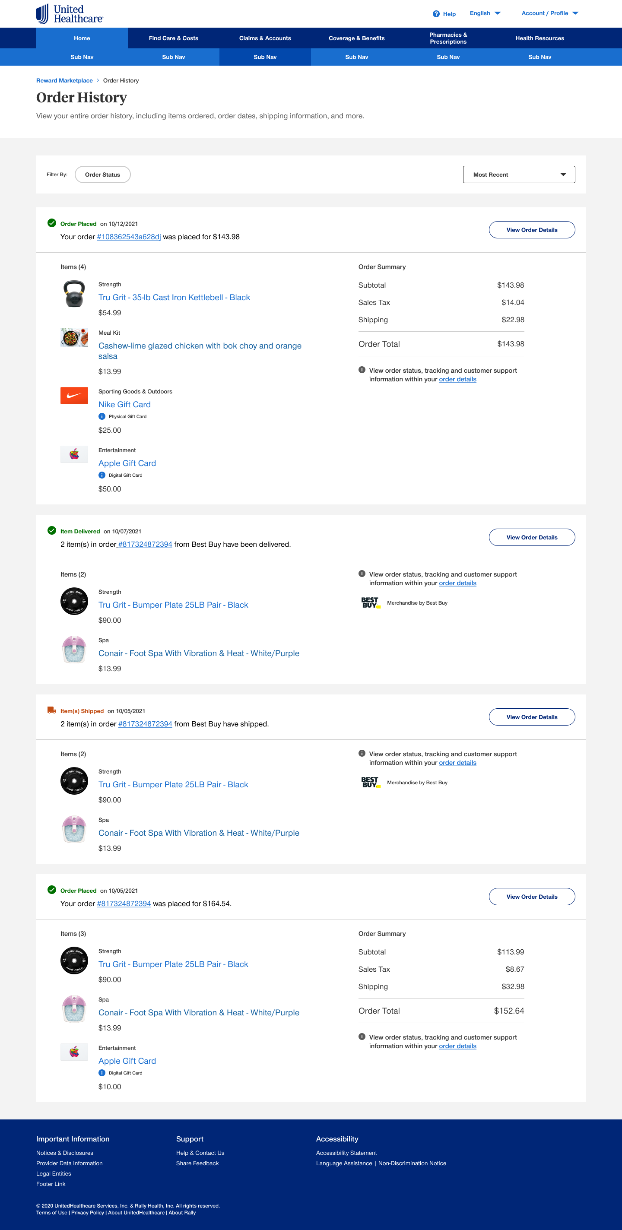622x1230 pixels.
Task: View Order Details for 10/12/2021 order
Action: click(x=532, y=230)
